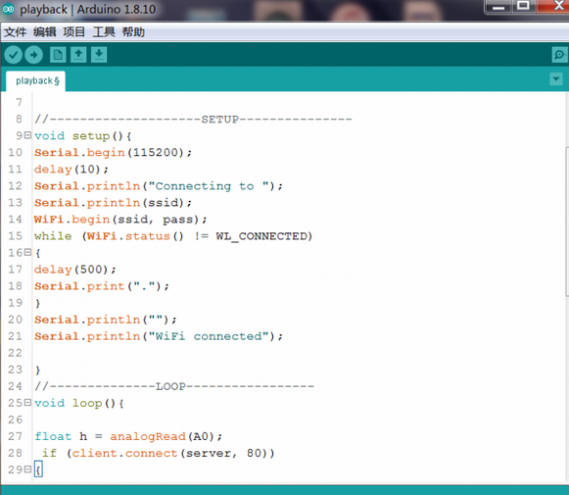
Task: Click the LOOP comment line text
Action: pyautogui.click(x=174, y=386)
